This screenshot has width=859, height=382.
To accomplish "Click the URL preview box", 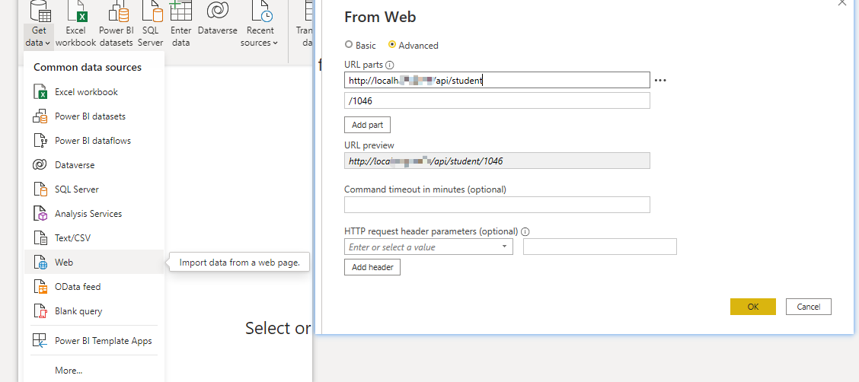I will point(497,161).
